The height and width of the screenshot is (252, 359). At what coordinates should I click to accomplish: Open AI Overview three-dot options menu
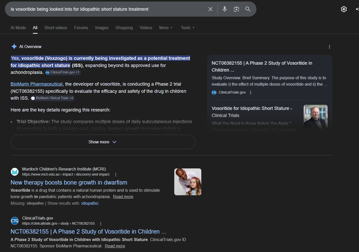(329, 47)
